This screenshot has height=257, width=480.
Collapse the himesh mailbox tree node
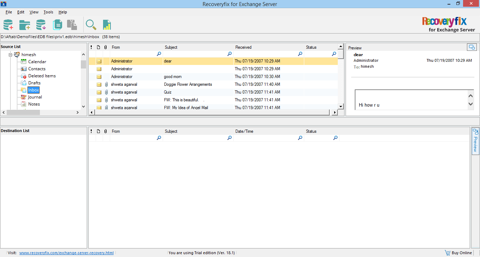click(11, 55)
